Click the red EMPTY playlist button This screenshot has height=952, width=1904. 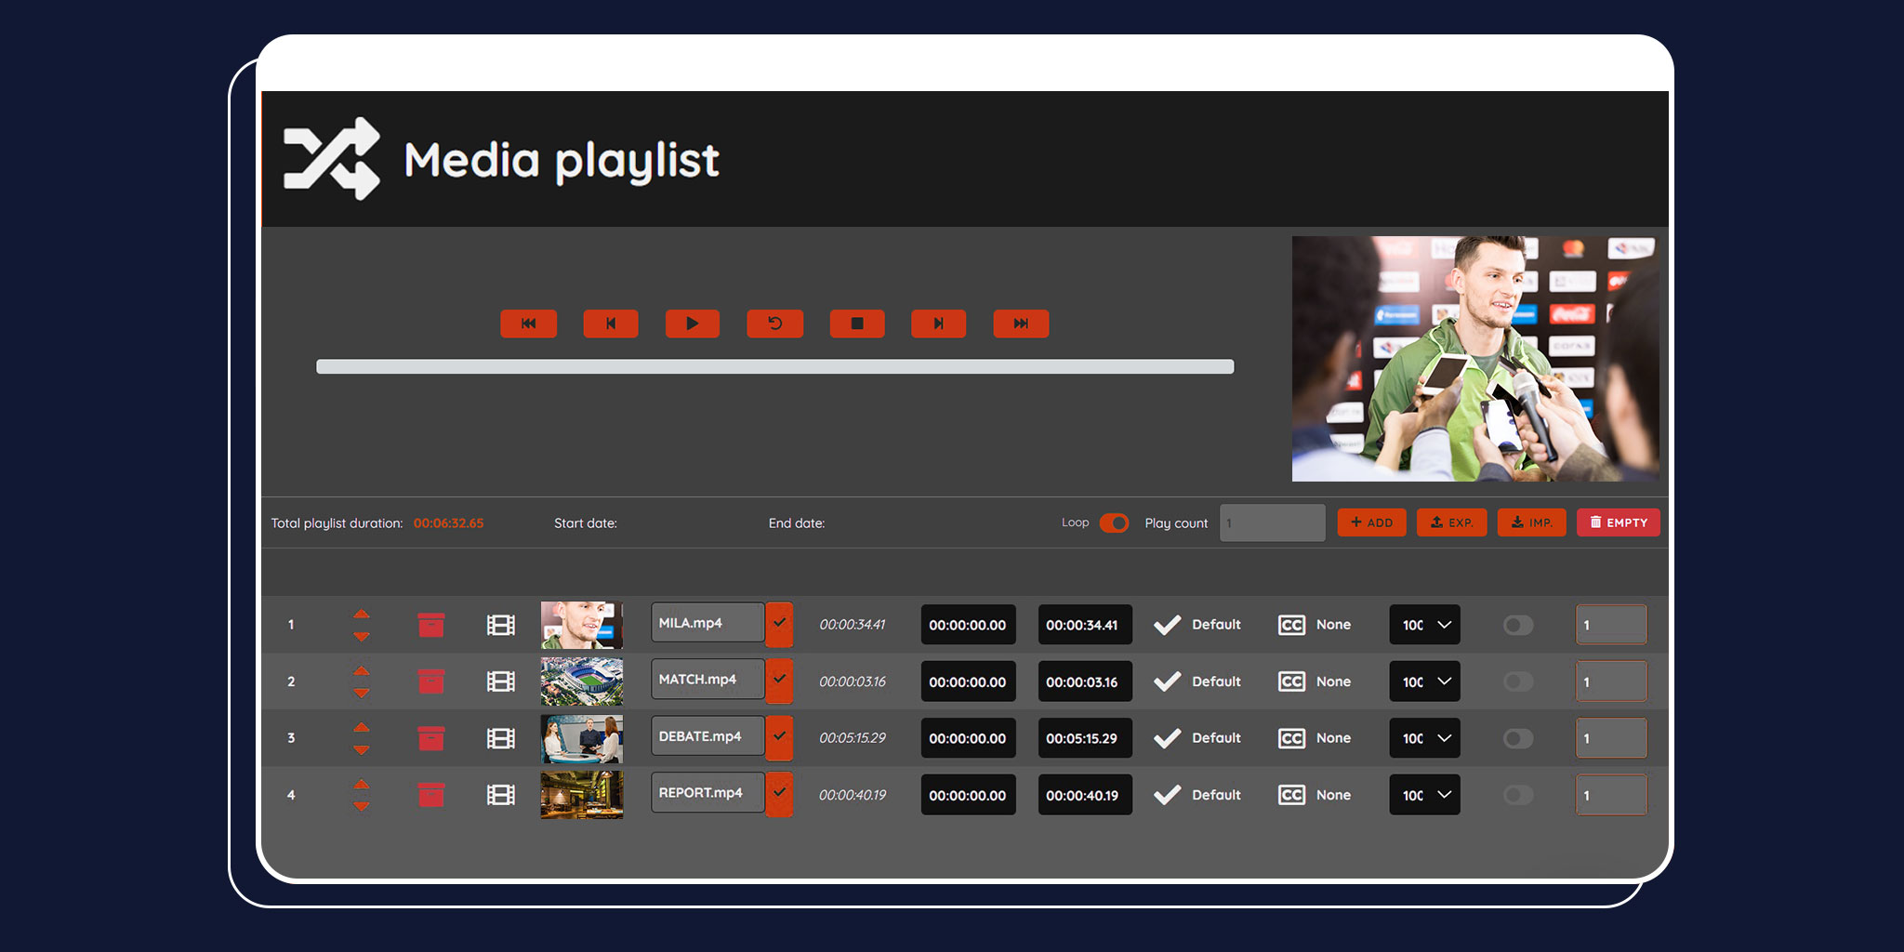point(1618,522)
